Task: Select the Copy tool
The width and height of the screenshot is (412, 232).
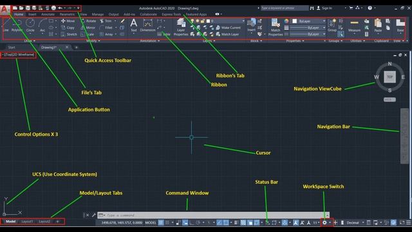Action: click(68, 28)
